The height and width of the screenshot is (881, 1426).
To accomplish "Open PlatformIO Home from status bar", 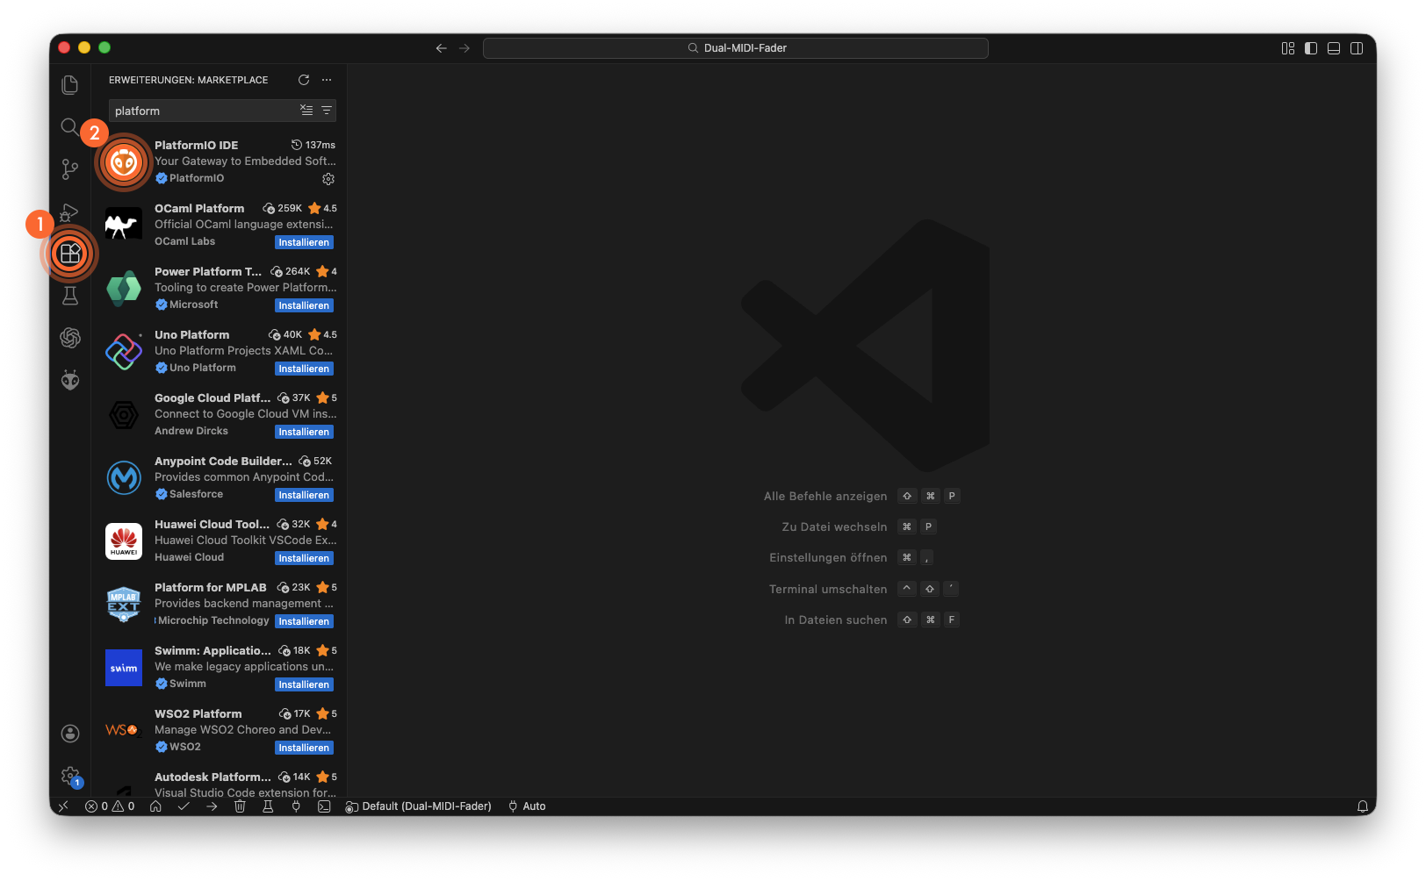I will (155, 806).
